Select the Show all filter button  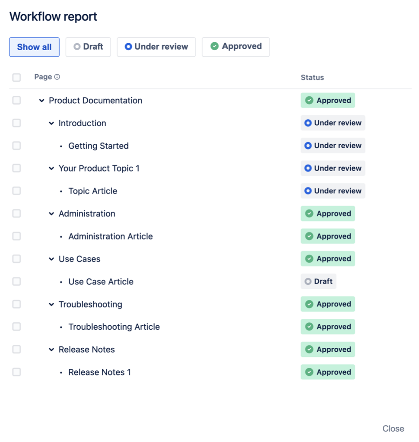point(34,47)
